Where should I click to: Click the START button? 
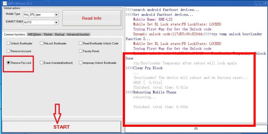coord(61,127)
